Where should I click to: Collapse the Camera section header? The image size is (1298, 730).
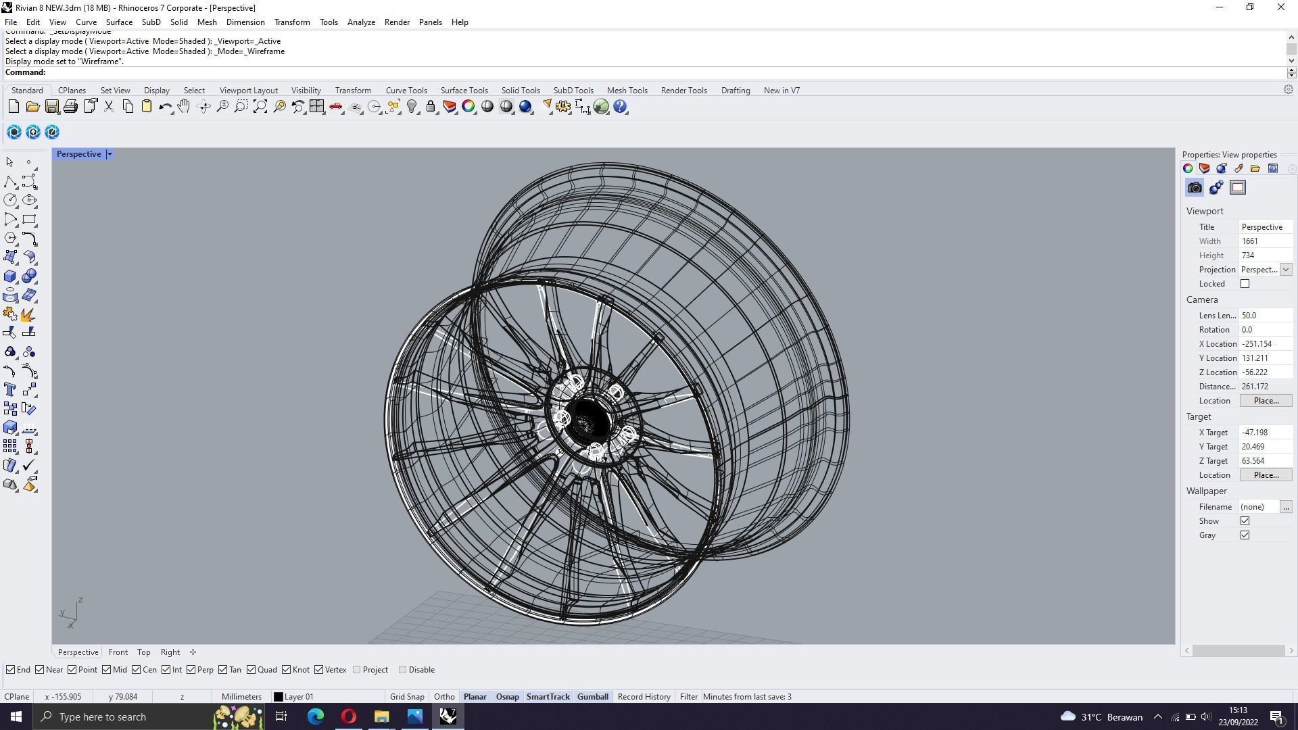point(1202,299)
